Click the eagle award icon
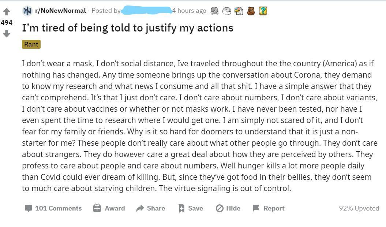 click(239, 11)
